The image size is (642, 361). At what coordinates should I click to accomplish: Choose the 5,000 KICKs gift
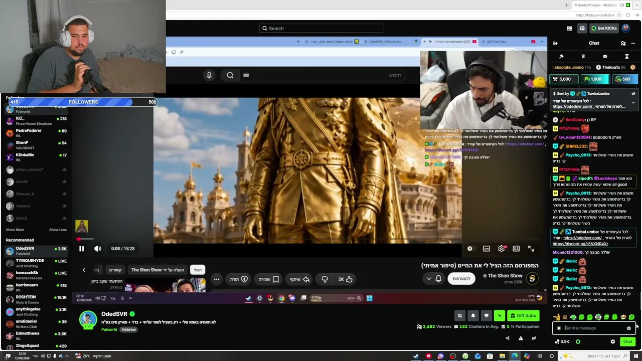coord(564,79)
